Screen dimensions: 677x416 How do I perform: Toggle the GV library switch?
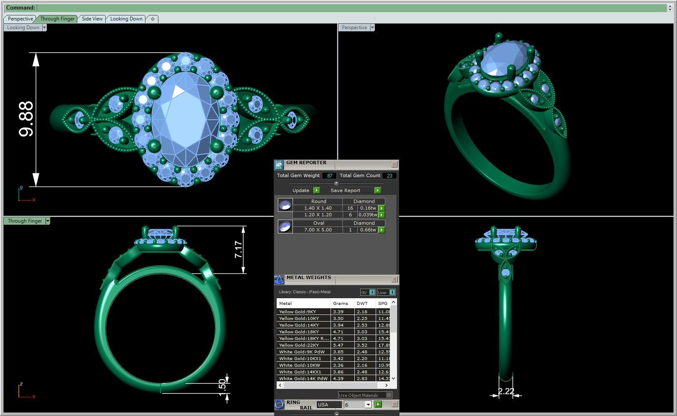coord(368,292)
